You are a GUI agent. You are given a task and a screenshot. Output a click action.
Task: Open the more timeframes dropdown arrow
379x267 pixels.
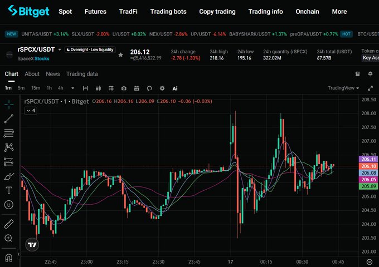[x=72, y=88]
